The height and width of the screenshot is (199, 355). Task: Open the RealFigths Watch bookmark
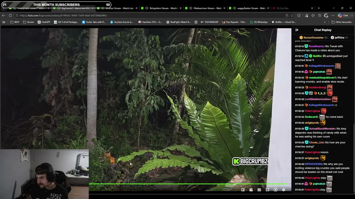click(178, 22)
